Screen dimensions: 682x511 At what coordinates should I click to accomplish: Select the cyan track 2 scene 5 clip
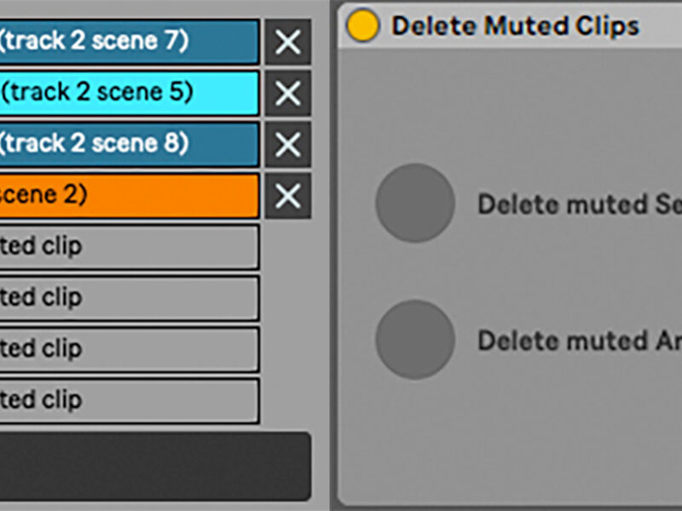128,93
